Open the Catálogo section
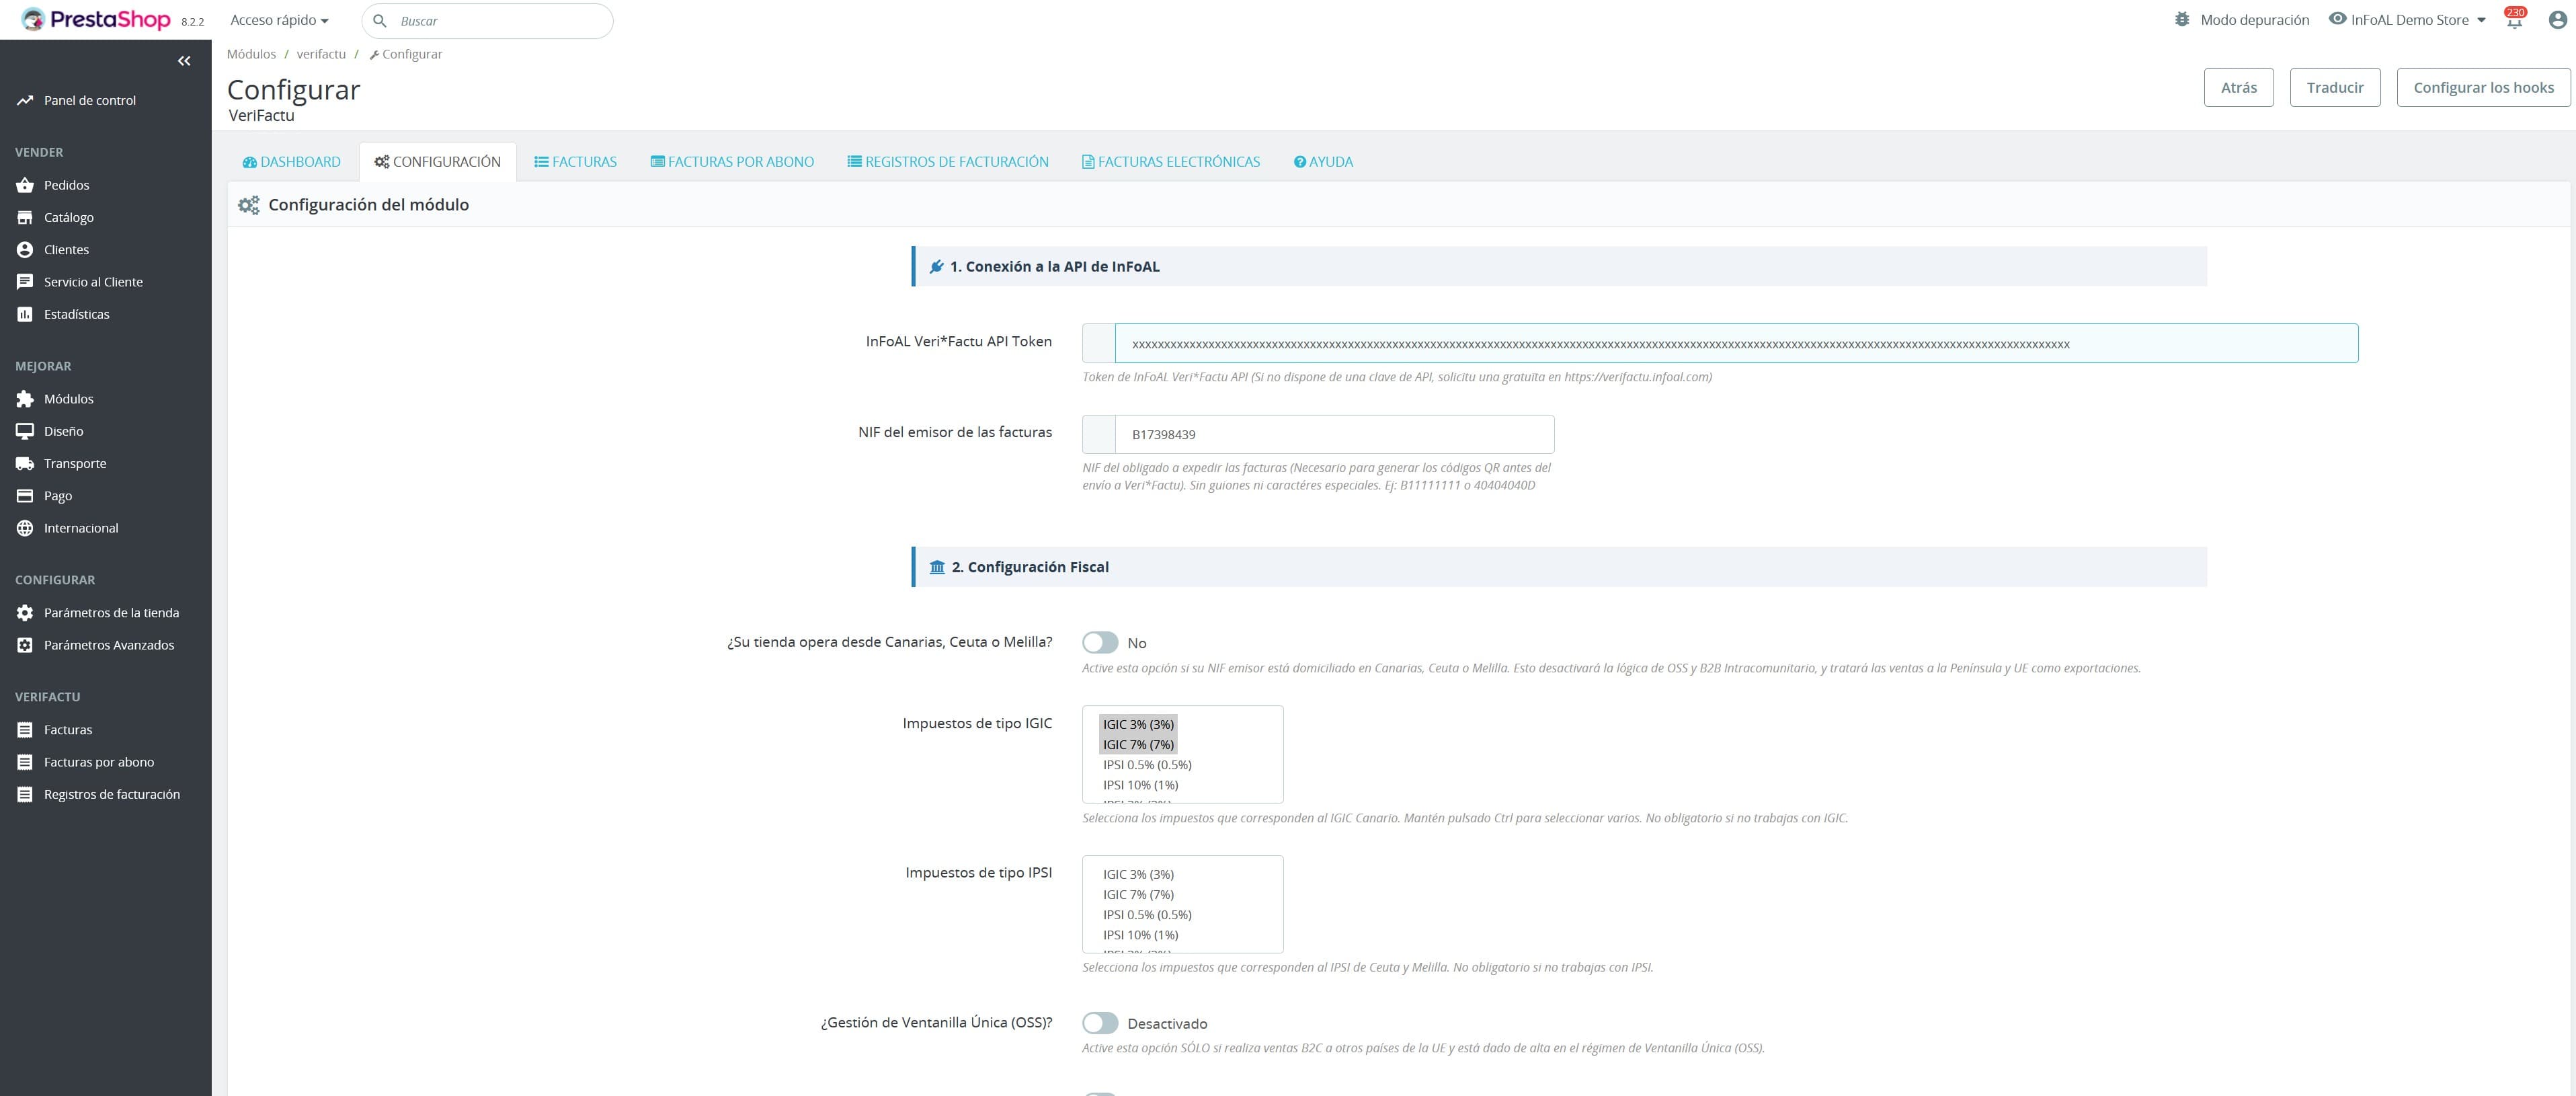 (70, 217)
